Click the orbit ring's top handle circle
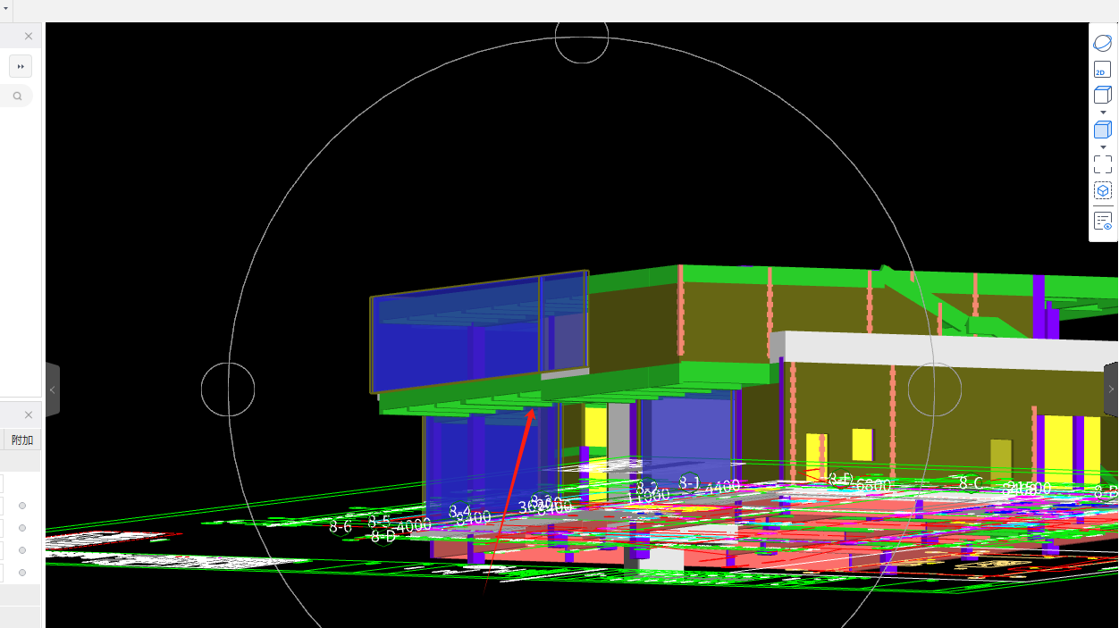 [x=582, y=37]
